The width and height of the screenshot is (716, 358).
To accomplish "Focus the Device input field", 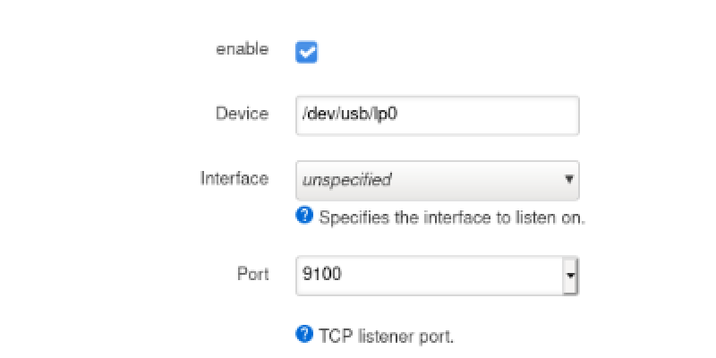I will point(437,115).
